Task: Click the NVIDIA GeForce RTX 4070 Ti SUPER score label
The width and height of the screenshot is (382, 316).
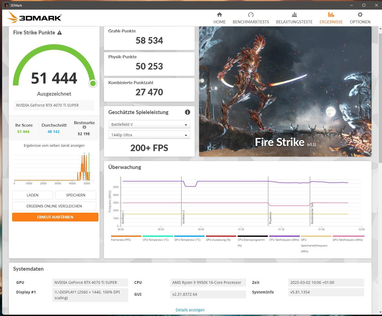Action: (54, 105)
